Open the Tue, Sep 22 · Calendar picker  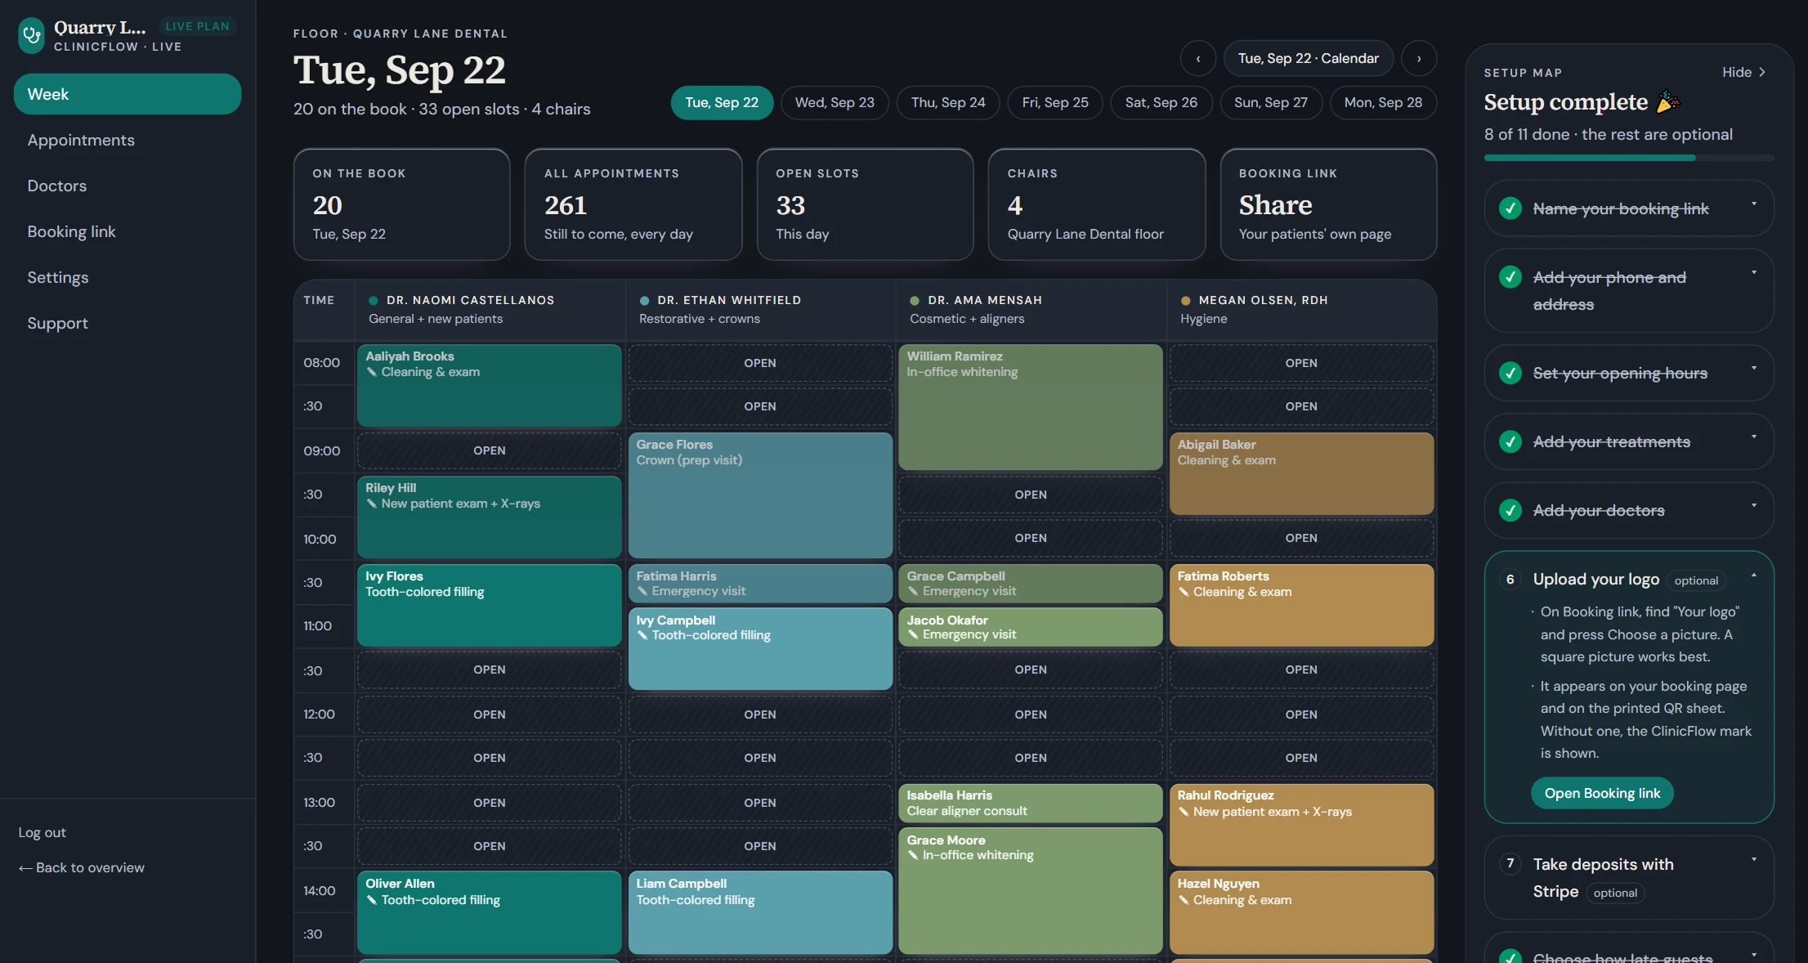pos(1308,59)
